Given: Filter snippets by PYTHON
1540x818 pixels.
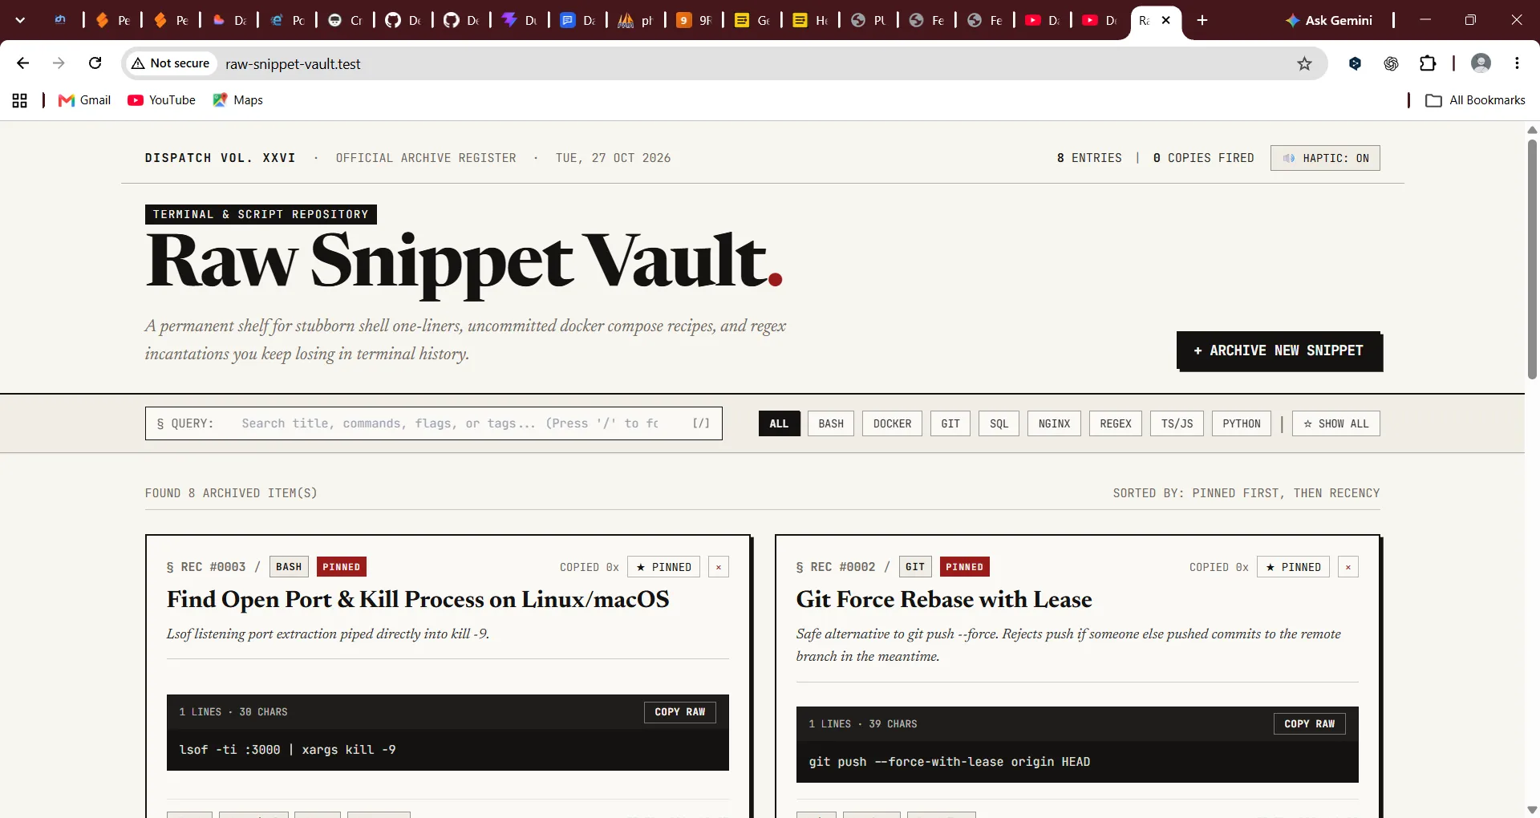Looking at the screenshot, I should pyautogui.click(x=1242, y=423).
